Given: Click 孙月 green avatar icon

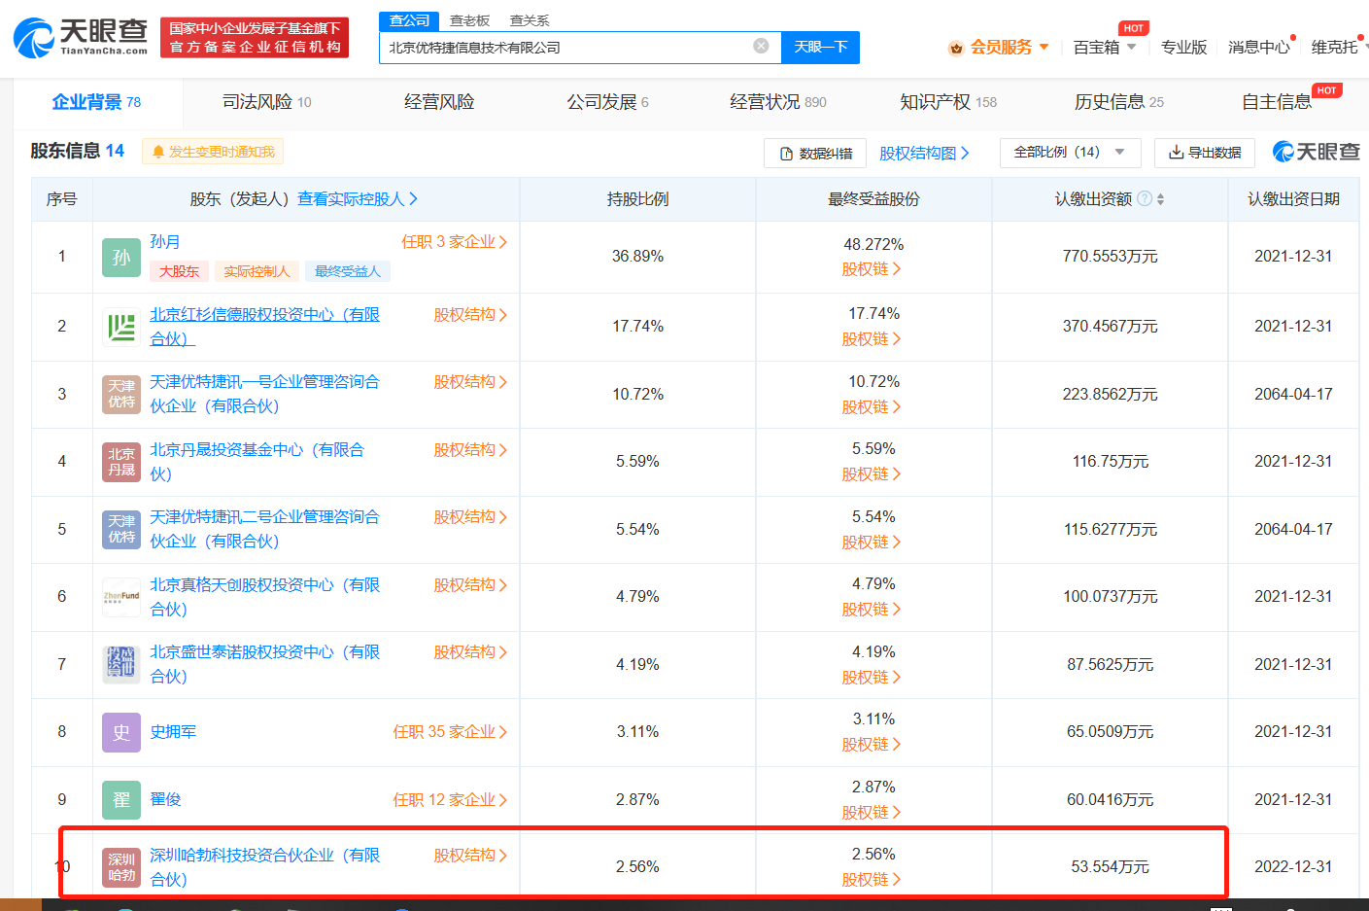Looking at the screenshot, I should point(121,257).
